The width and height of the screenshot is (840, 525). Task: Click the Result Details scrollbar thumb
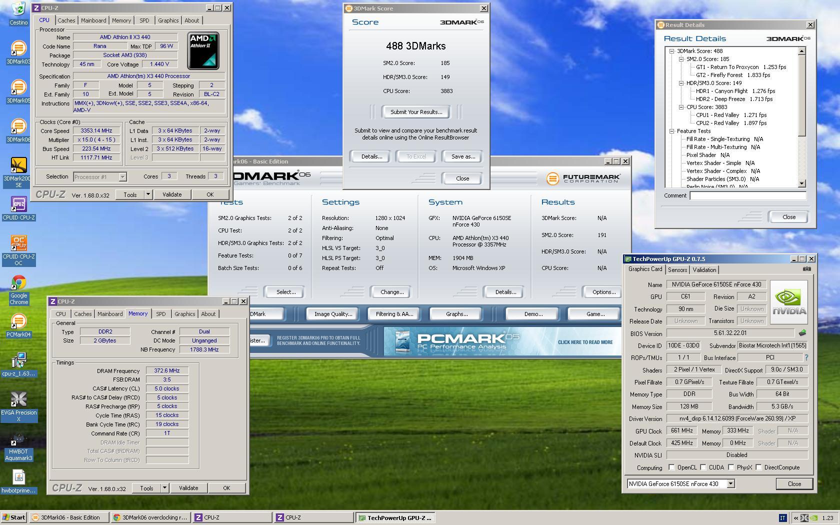point(802,95)
